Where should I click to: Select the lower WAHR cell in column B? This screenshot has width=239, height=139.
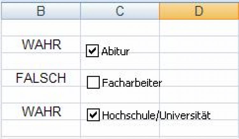(40, 111)
